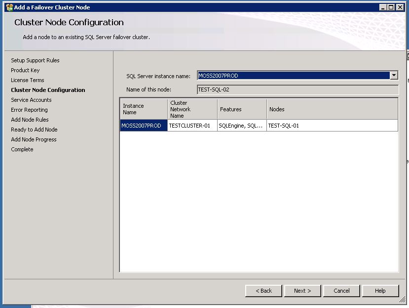Click the Name of this node field
The image size is (409, 308).
pyautogui.click(x=297, y=89)
